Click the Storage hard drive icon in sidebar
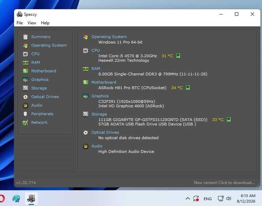Viewport: 262px width, 206px height. pyautogui.click(x=25, y=88)
